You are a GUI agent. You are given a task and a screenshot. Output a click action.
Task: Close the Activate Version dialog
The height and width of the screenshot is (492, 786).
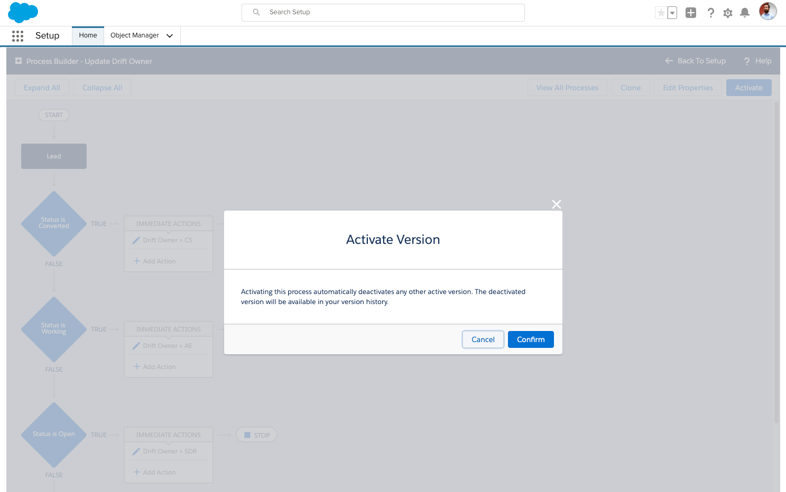click(557, 204)
